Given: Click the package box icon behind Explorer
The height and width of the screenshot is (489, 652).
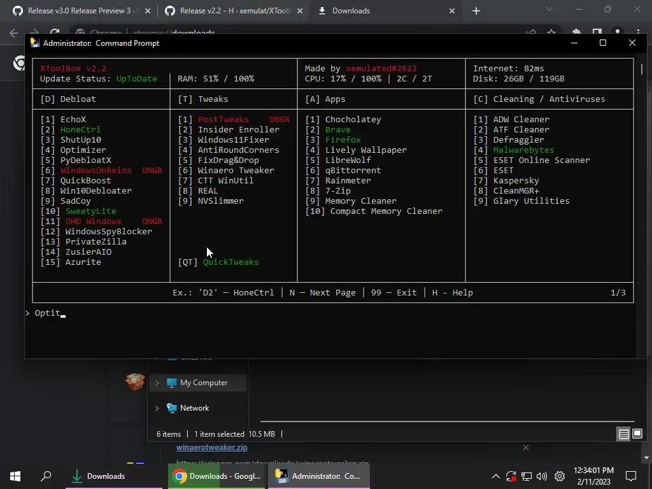Looking at the screenshot, I should tap(135, 381).
